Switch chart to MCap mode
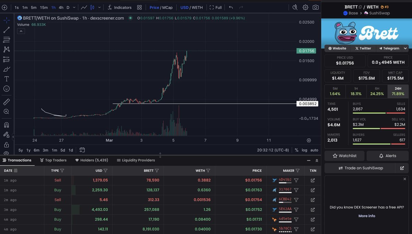 click(x=167, y=7)
